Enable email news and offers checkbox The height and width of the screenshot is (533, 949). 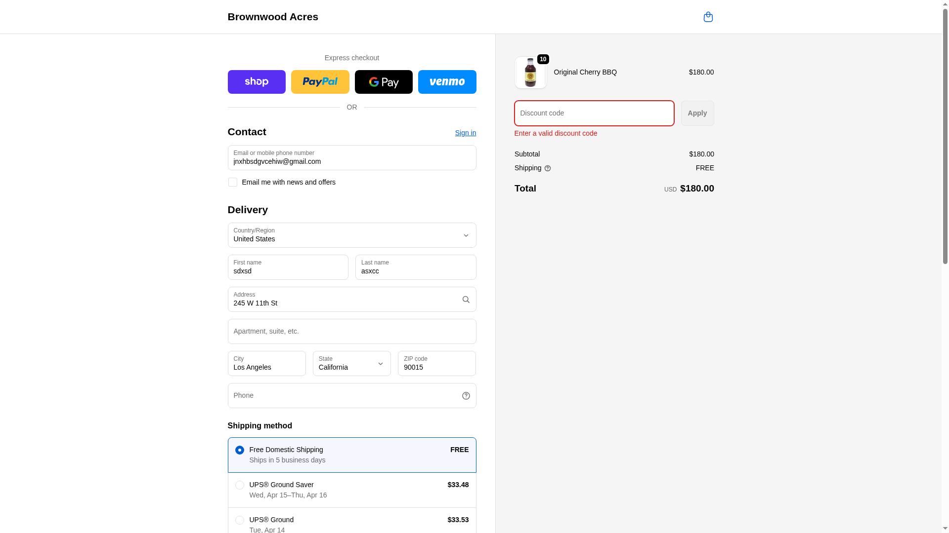233,182
